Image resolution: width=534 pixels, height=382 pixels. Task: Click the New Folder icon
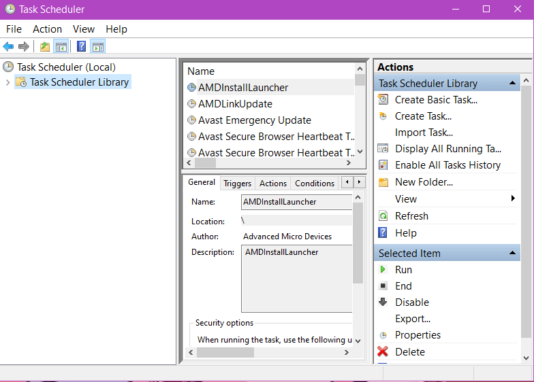tap(383, 182)
